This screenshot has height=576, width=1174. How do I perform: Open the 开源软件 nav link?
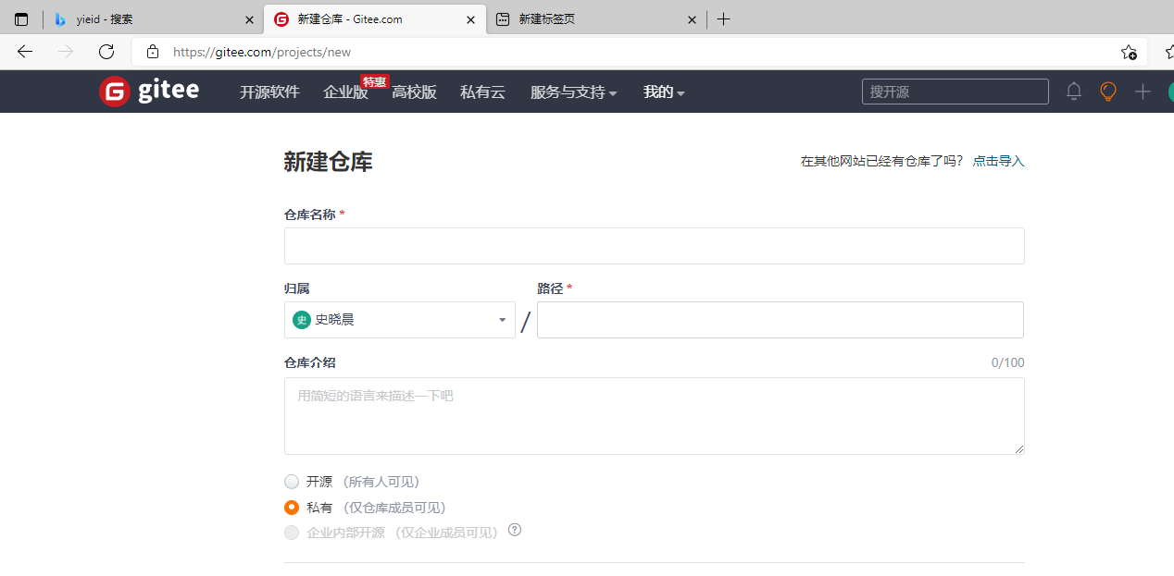269,92
